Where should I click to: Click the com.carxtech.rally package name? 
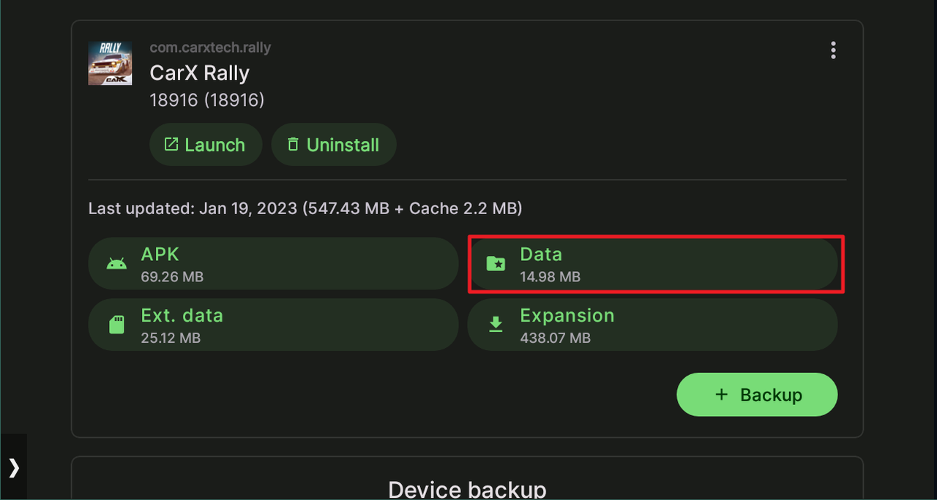[x=210, y=48]
